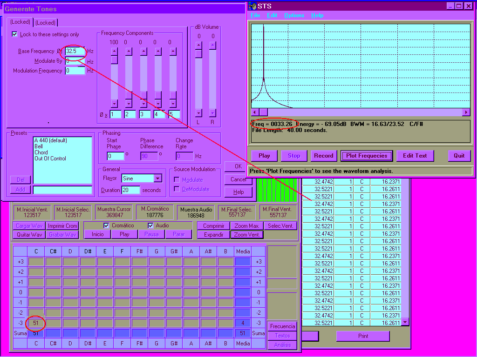Open the Flavor dropdown showing Sine
The image size is (477, 357).
[157, 178]
